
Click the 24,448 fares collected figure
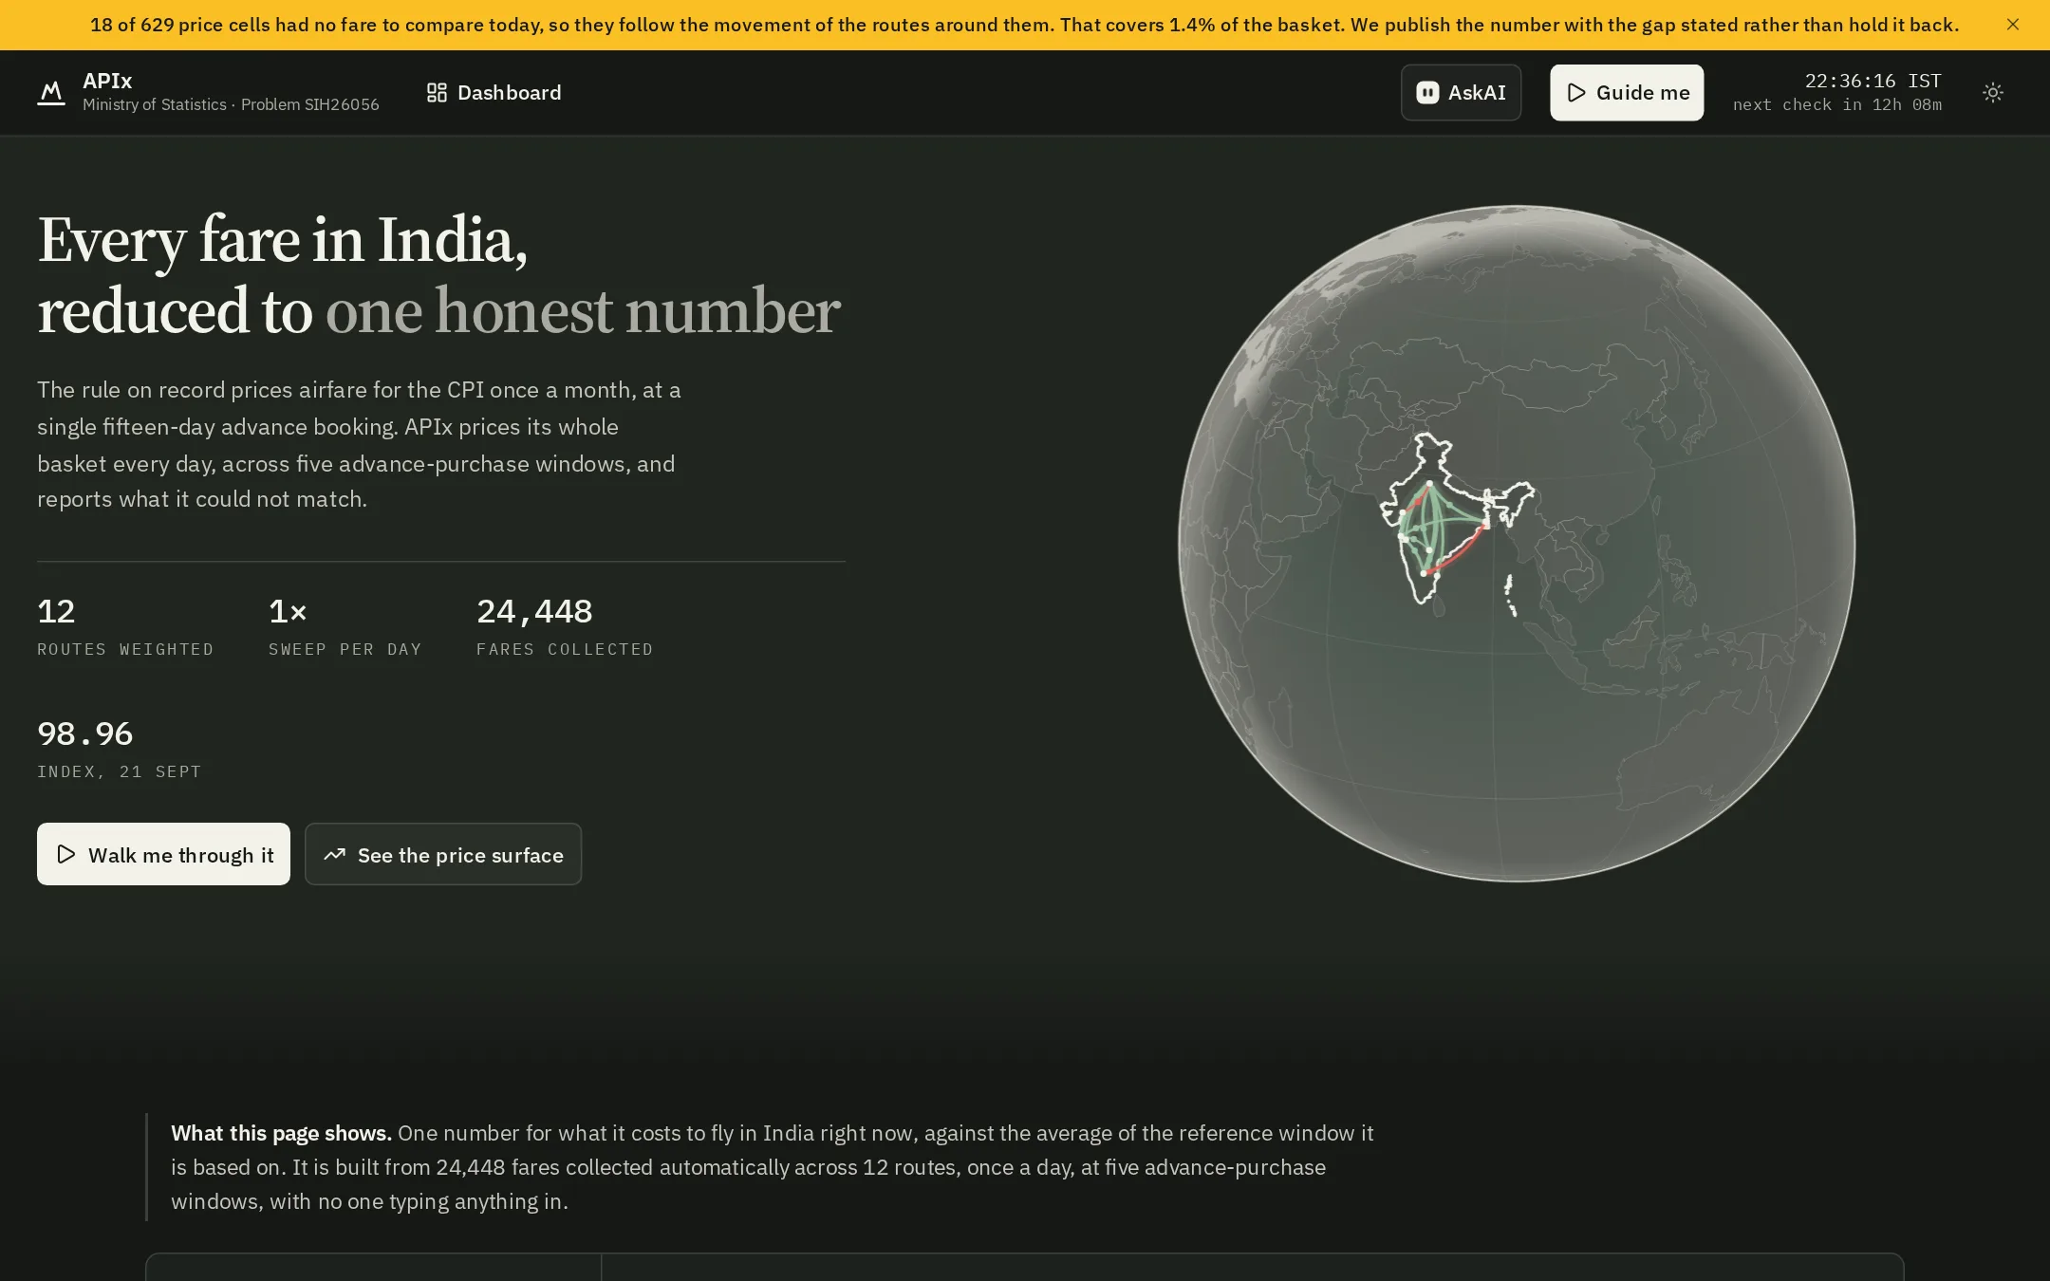pos(534,611)
